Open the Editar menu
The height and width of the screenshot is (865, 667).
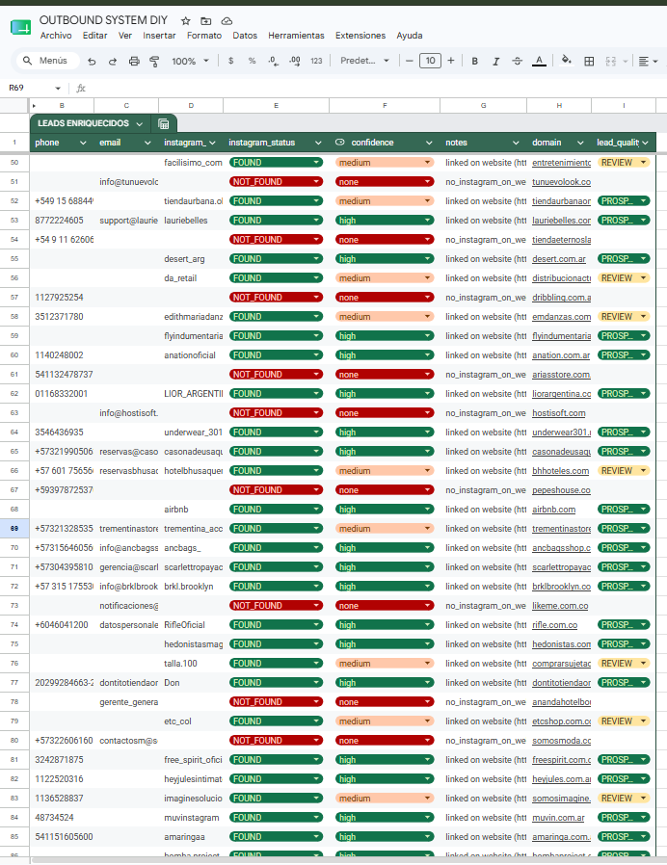tap(95, 36)
